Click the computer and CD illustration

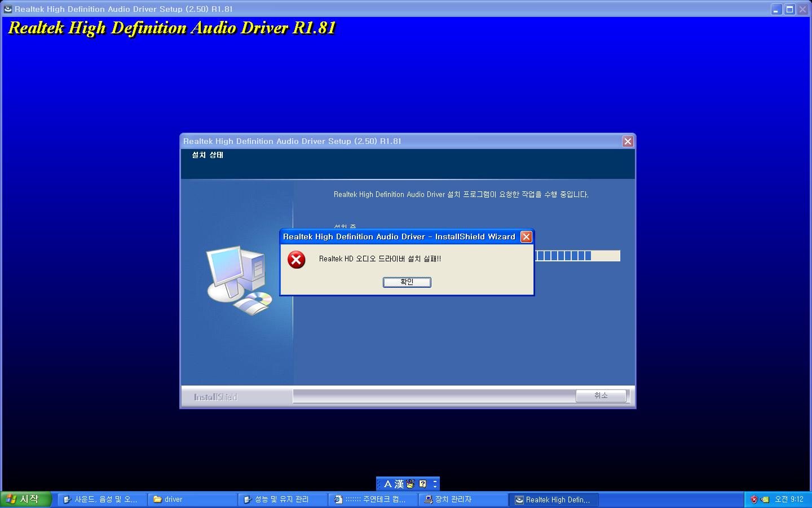pyautogui.click(x=240, y=280)
